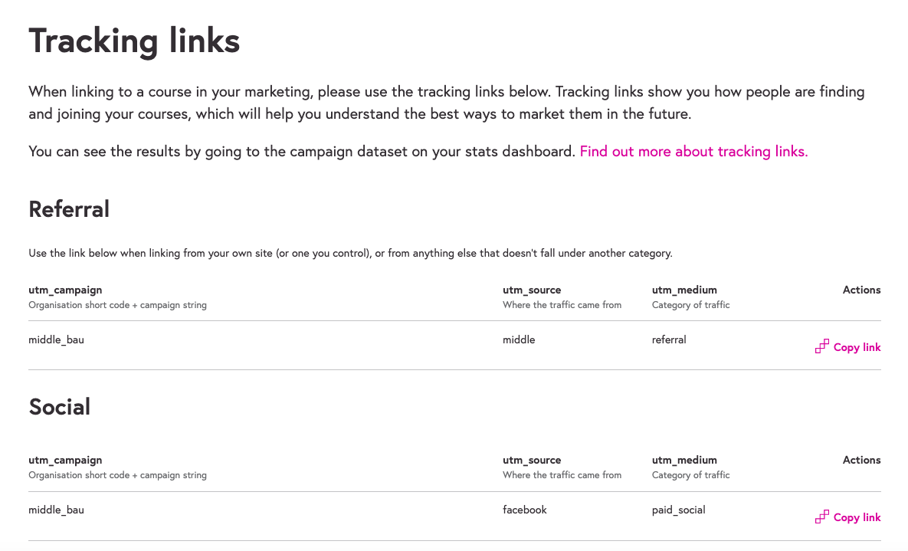Viewport: 908px width, 551px height.
Task: Select the utm_medium column header under Social
Action: (x=684, y=461)
